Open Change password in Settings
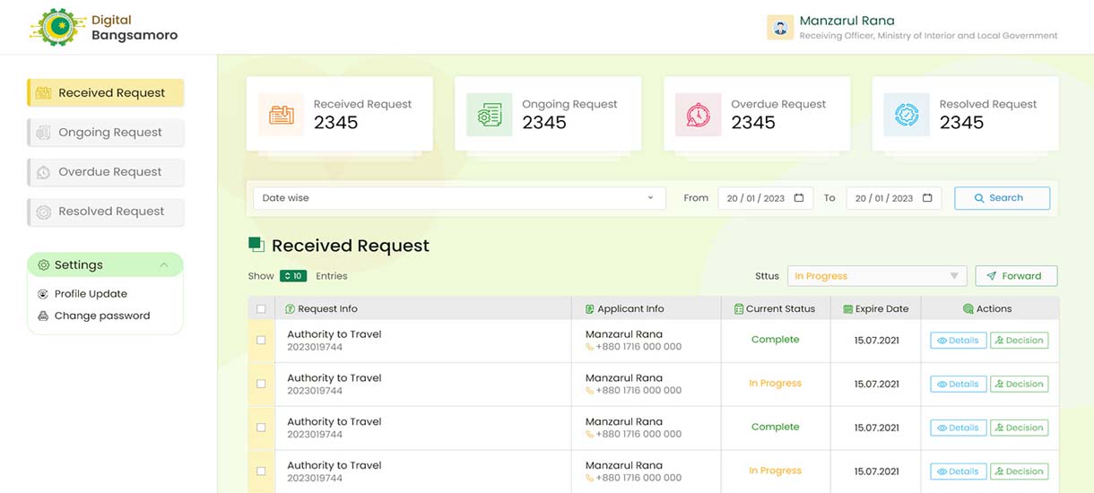 (102, 316)
